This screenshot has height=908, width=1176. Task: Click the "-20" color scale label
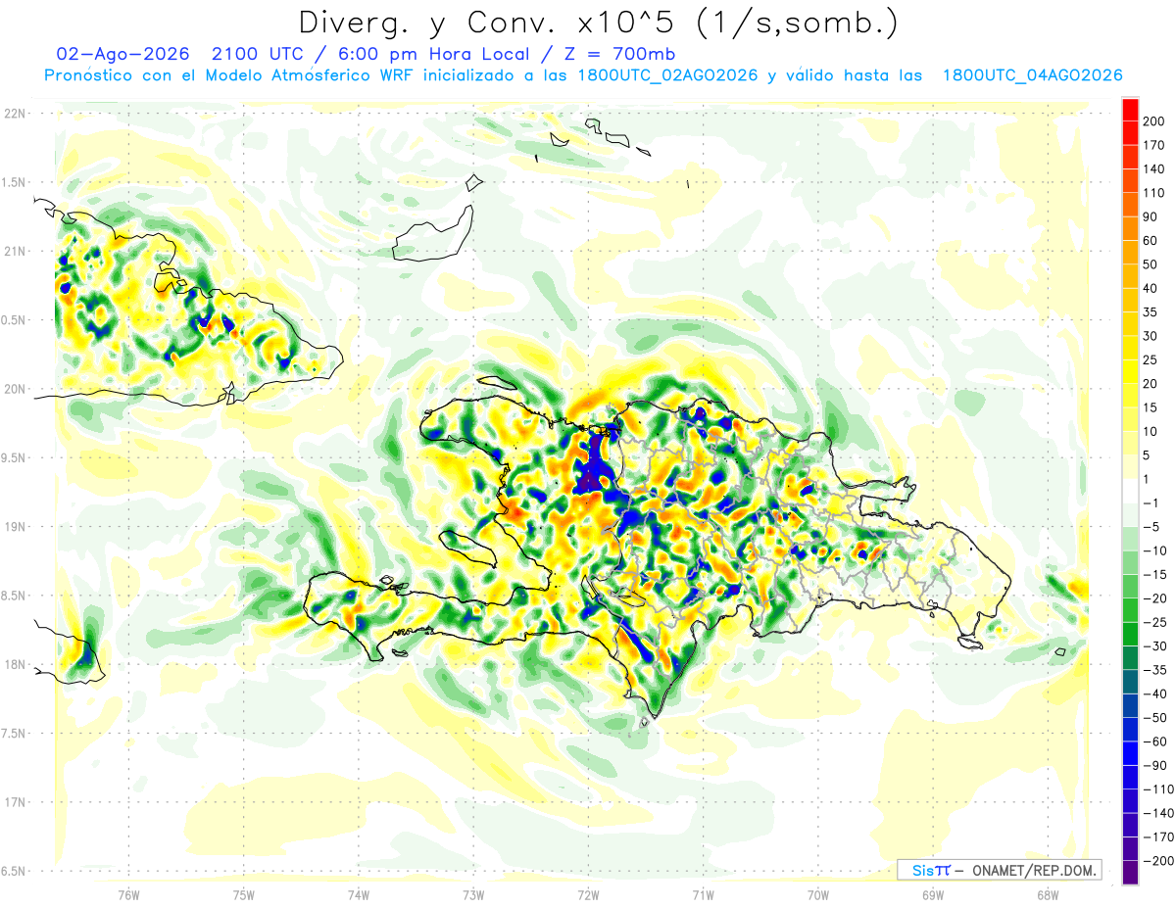pyautogui.click(x=1155, y=598)
